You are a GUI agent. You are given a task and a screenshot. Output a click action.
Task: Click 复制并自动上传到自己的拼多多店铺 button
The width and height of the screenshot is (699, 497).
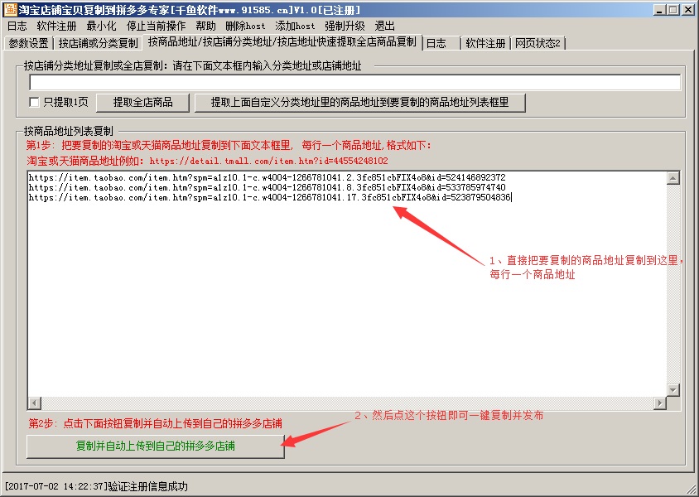click(155, 446)
